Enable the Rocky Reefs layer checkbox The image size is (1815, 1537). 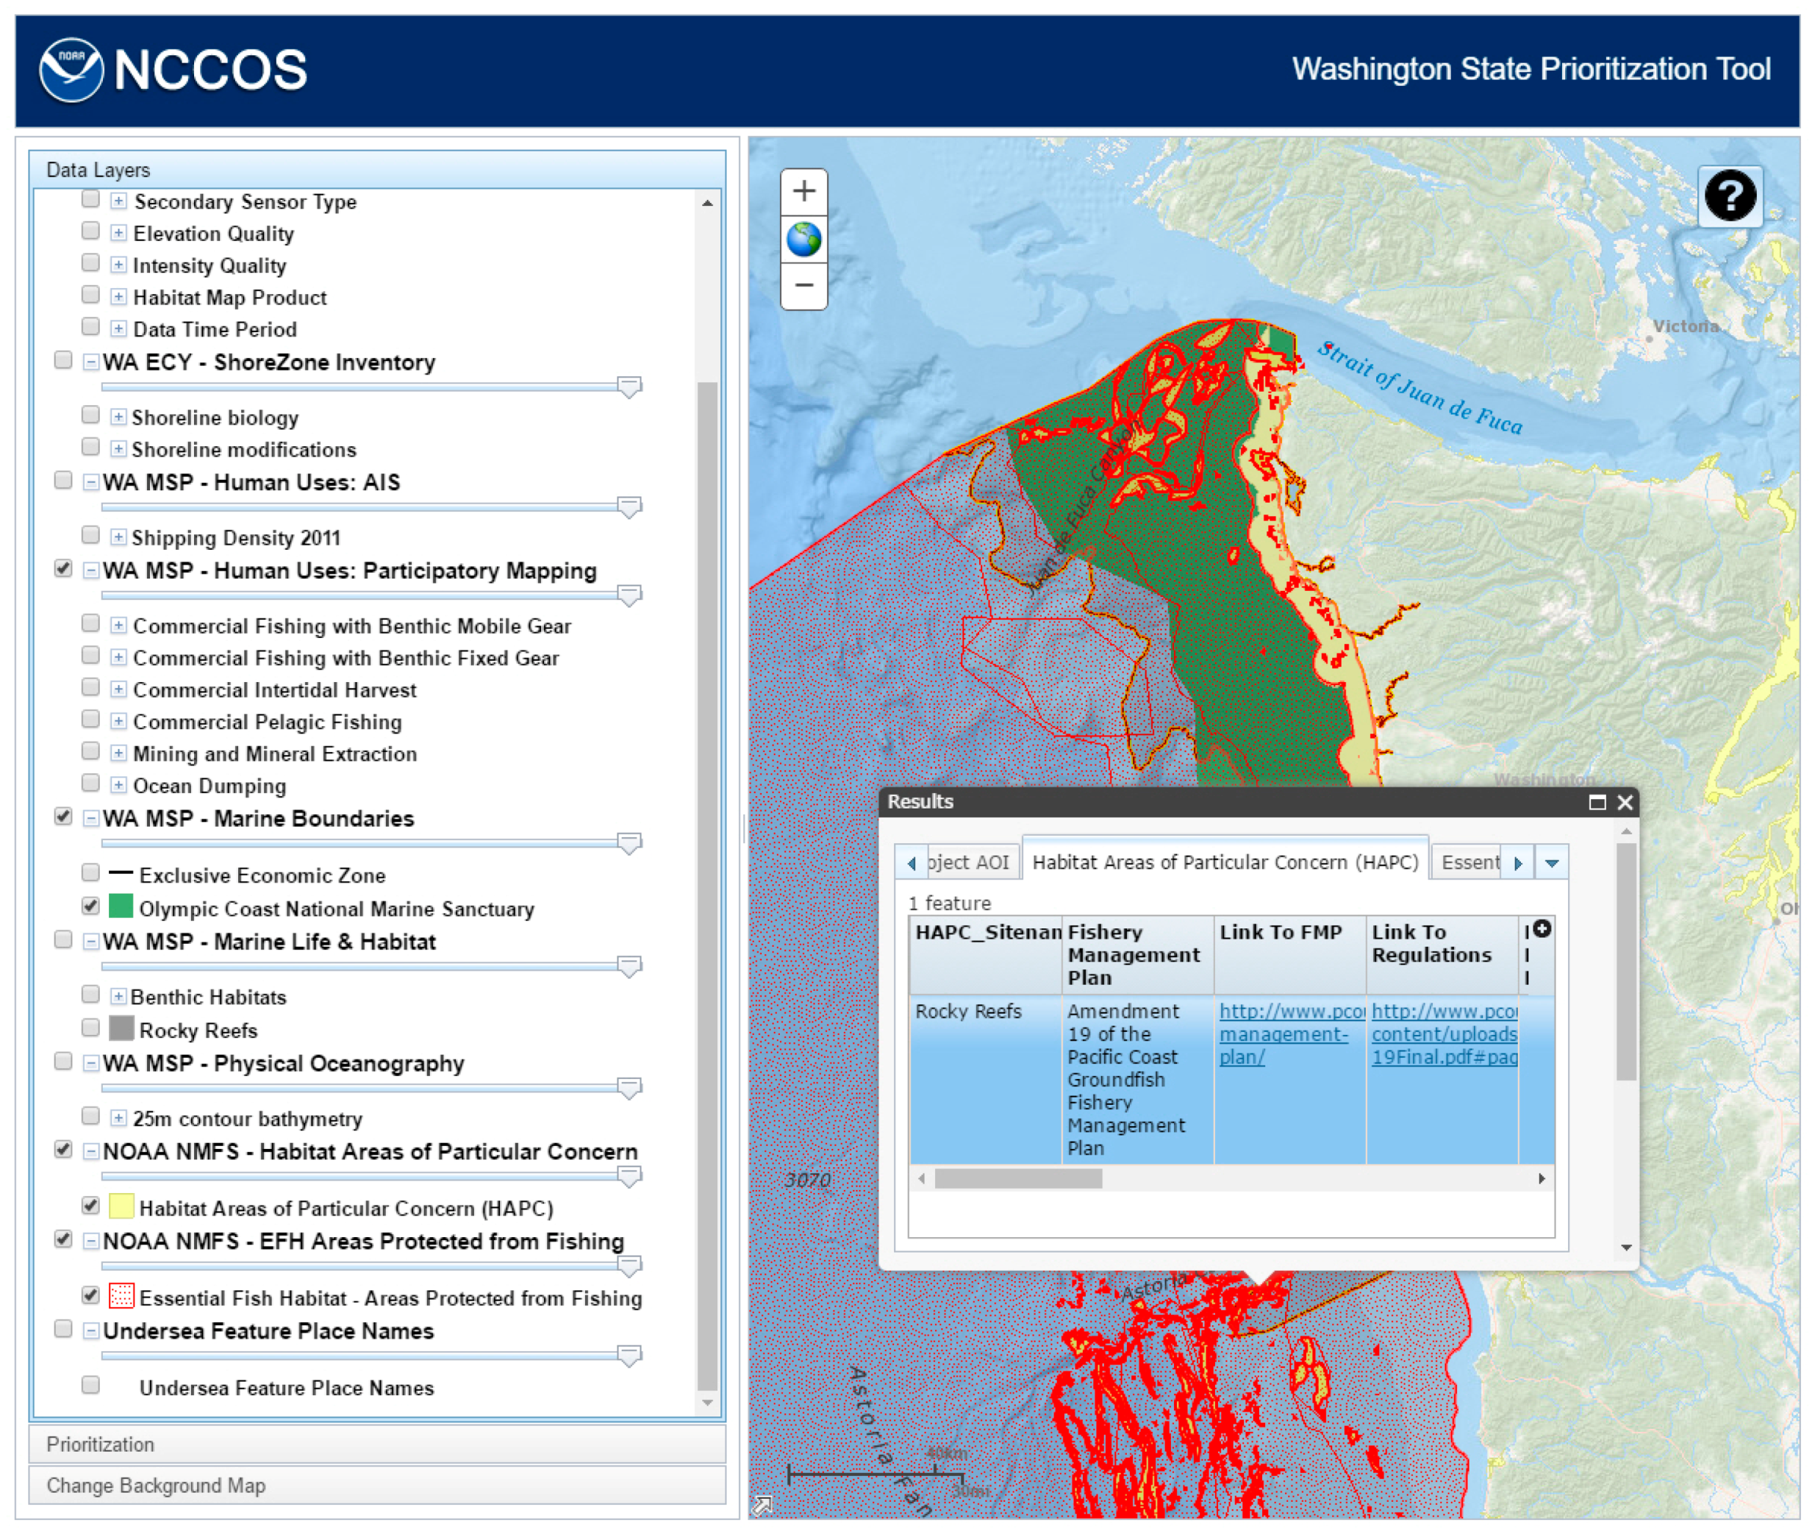90,1028
